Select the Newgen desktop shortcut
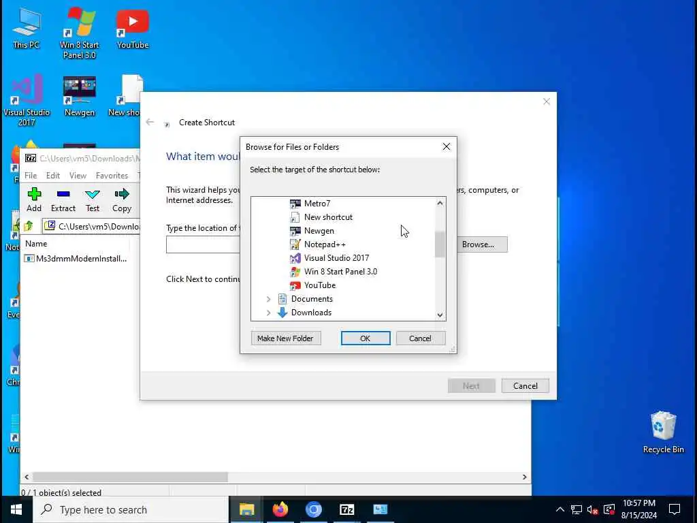 (x=80, y=96)
